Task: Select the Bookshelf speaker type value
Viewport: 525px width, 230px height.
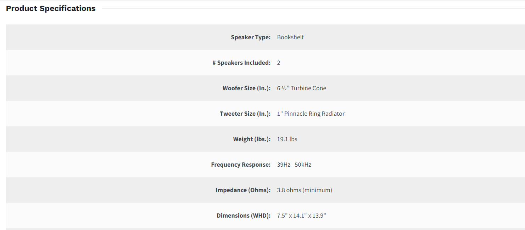Action: pyautogui.click(x=290, y=37)
